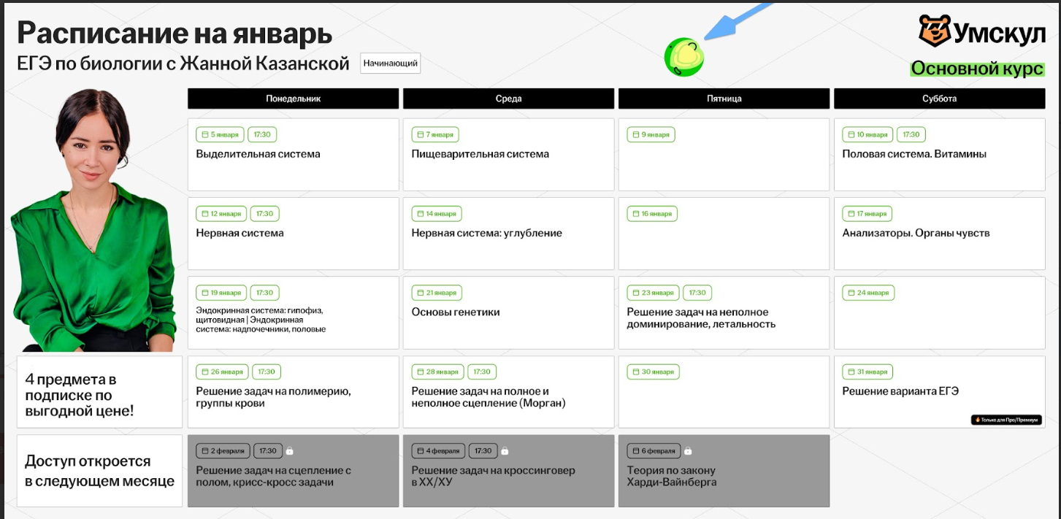
Task: Open the Основы генетики lesson card
Action: 508,312
